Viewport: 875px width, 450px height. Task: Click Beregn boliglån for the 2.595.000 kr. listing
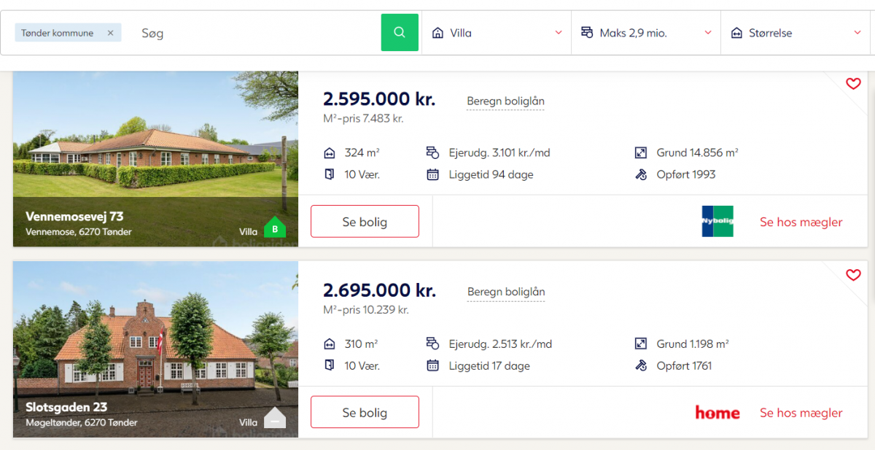pyautogui.click(x=506, y=101)
